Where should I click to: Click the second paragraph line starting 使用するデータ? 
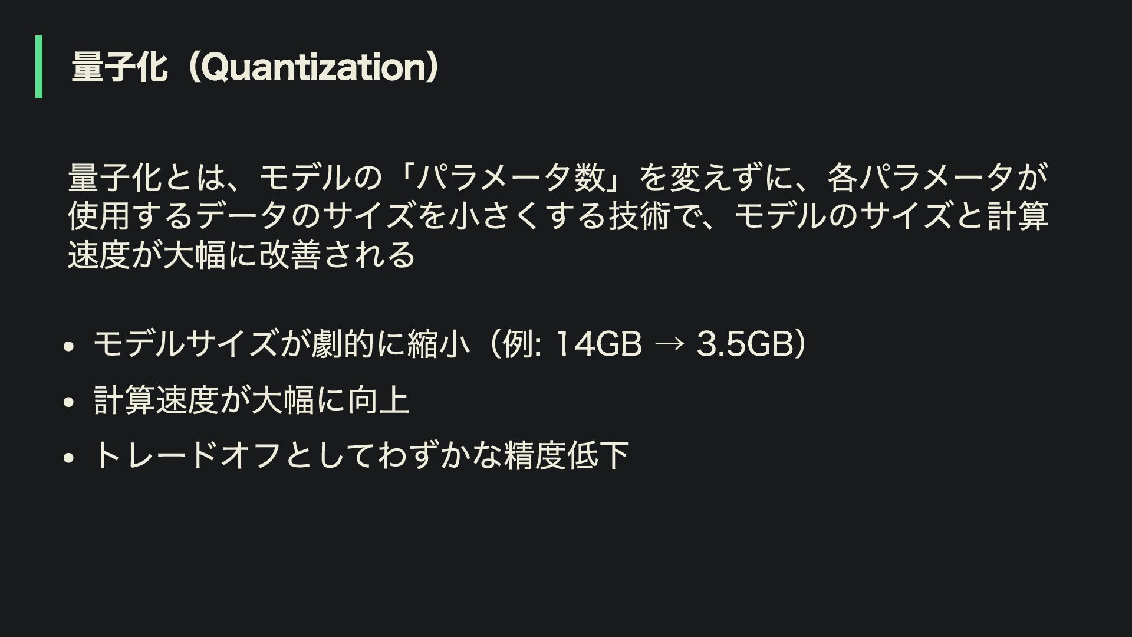pyautogui.click(x=558, y=216)
